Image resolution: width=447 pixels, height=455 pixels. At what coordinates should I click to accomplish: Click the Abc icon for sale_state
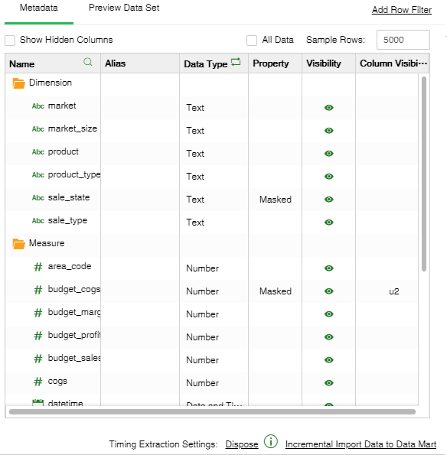coord(38,198)
